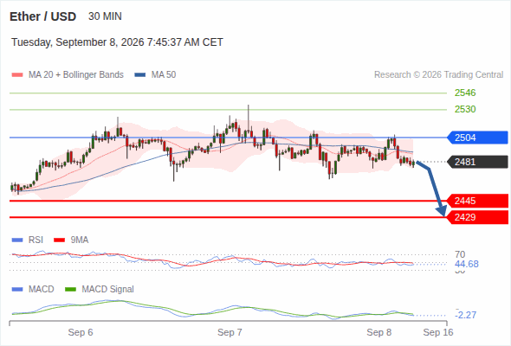Screen dimensions: 511x346
Task: Click the blue RSI legend marker
Action: [17, 240]
